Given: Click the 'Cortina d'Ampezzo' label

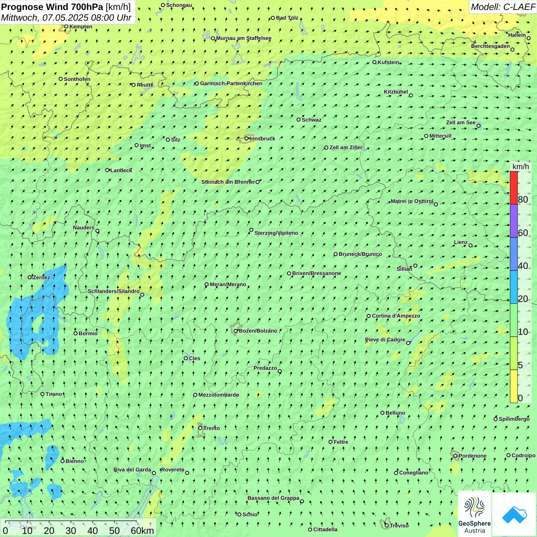Looking at the screenshot, I should [x=396, y=316].
